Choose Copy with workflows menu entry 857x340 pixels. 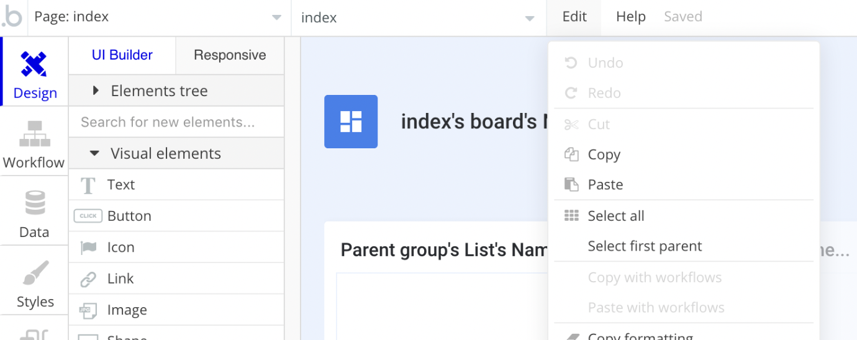[x=684, y=277]
